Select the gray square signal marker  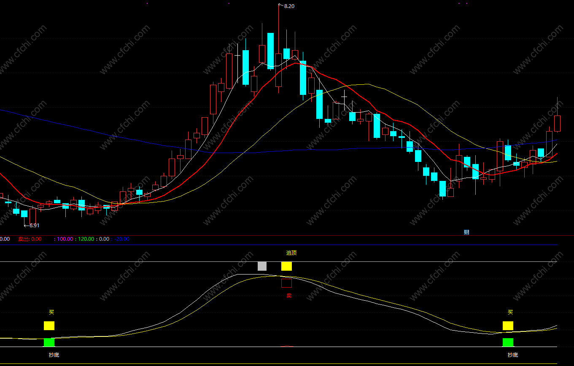point(262,266)
